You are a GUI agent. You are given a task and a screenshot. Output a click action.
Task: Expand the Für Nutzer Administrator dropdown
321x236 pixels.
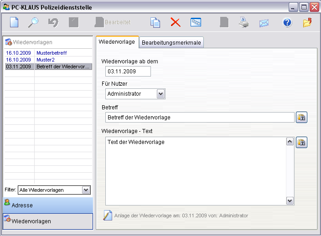160,94
